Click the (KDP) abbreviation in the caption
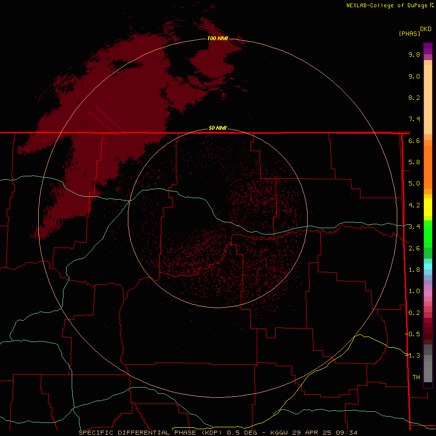Viewport: 436px width, 436px height. click(x=212, y=433)
